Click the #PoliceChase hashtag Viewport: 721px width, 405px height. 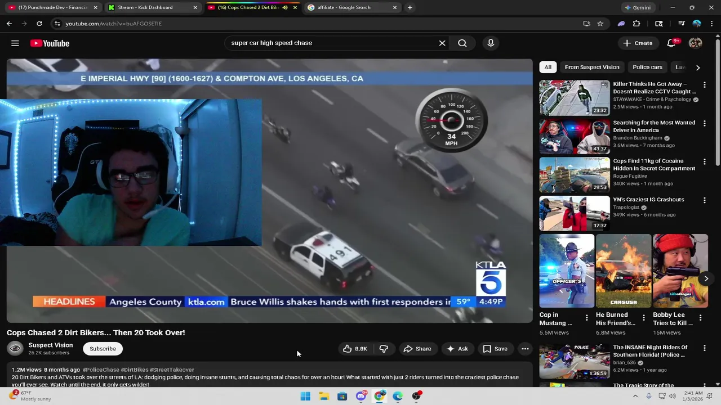click(x=101, y=370)
